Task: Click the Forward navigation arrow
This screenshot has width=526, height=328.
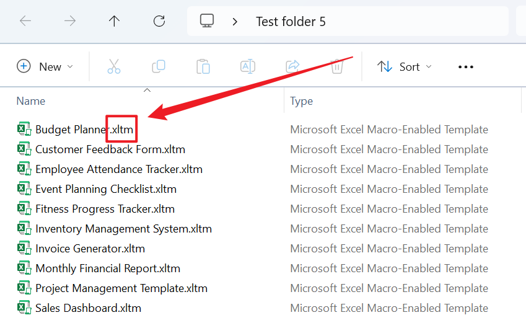Action: 70,21
